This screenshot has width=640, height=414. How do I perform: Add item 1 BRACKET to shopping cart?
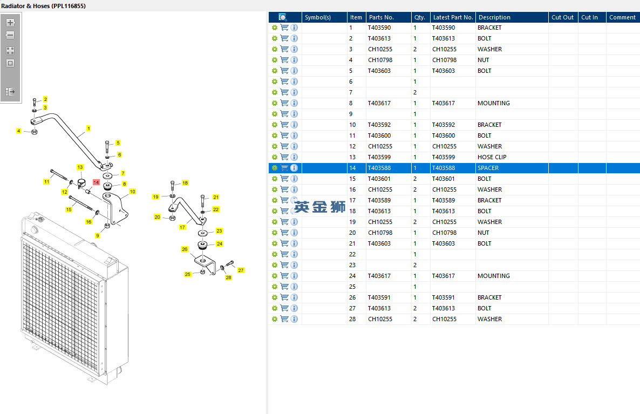(x=284, y=28)
